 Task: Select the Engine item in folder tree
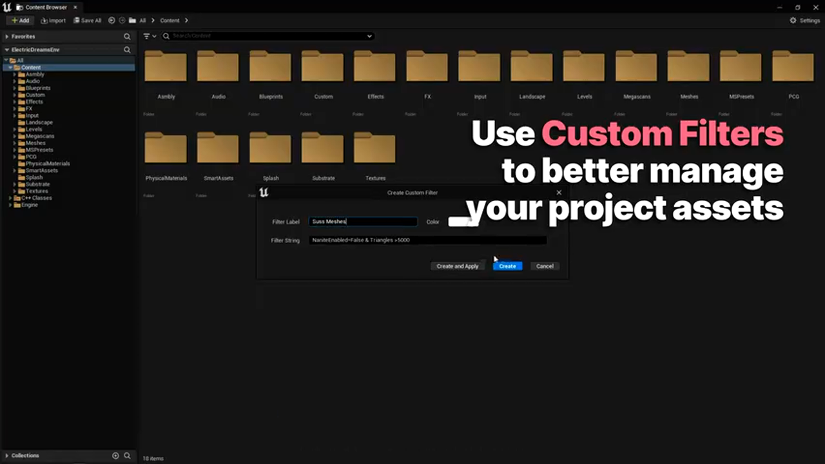[x=30, y=205]
